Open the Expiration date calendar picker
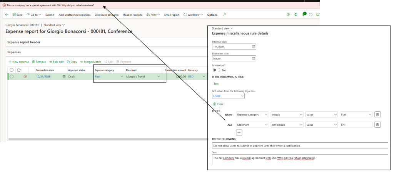The width and height of the screenshot is (394, 173). coord(254,59)
